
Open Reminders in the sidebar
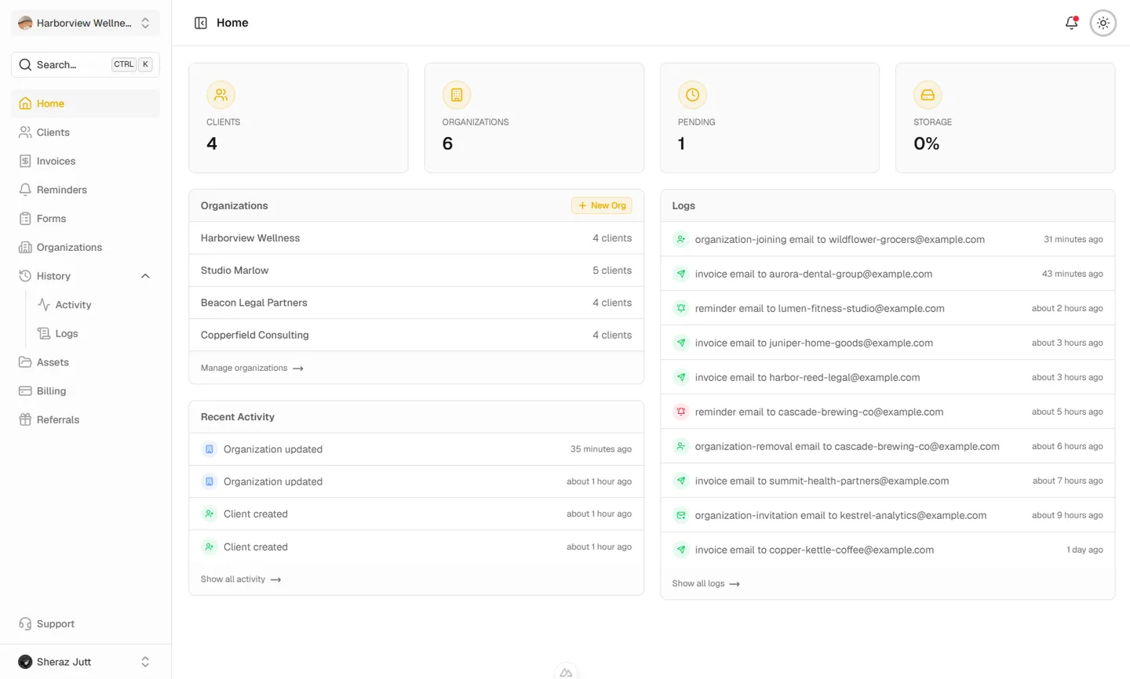(x=85, y=190)
